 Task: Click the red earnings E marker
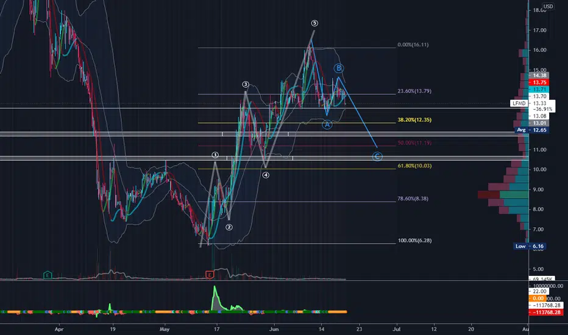click(x=210, y=275)
